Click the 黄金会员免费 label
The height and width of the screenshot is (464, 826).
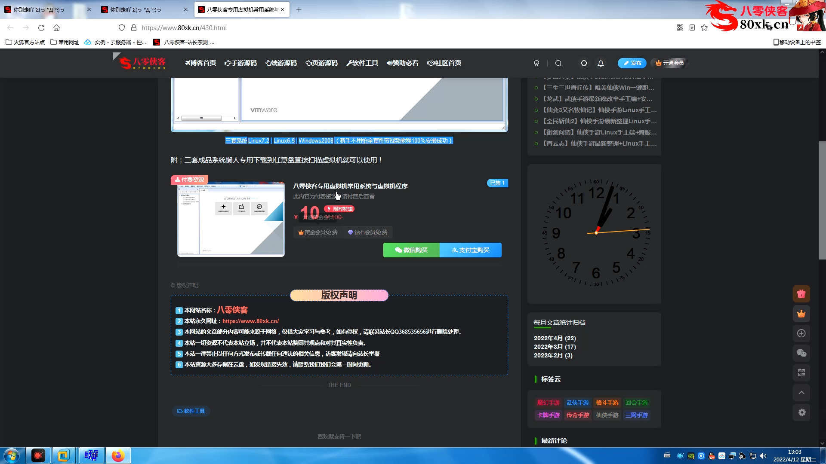point(318,232)
